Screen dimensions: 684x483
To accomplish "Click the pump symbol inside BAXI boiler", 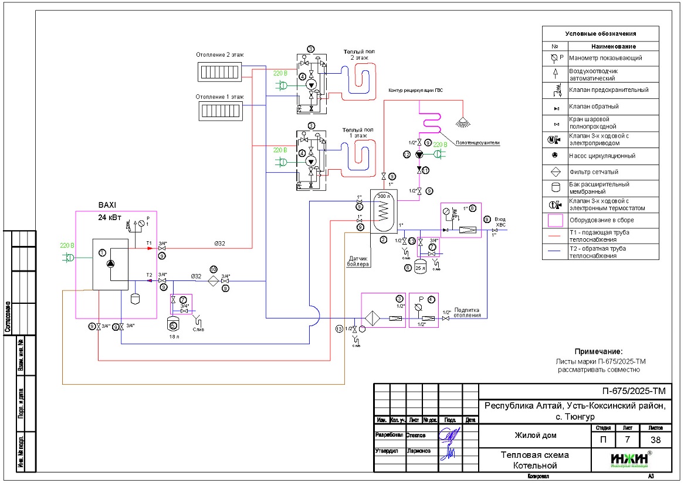I will click(x=111, y=264).
